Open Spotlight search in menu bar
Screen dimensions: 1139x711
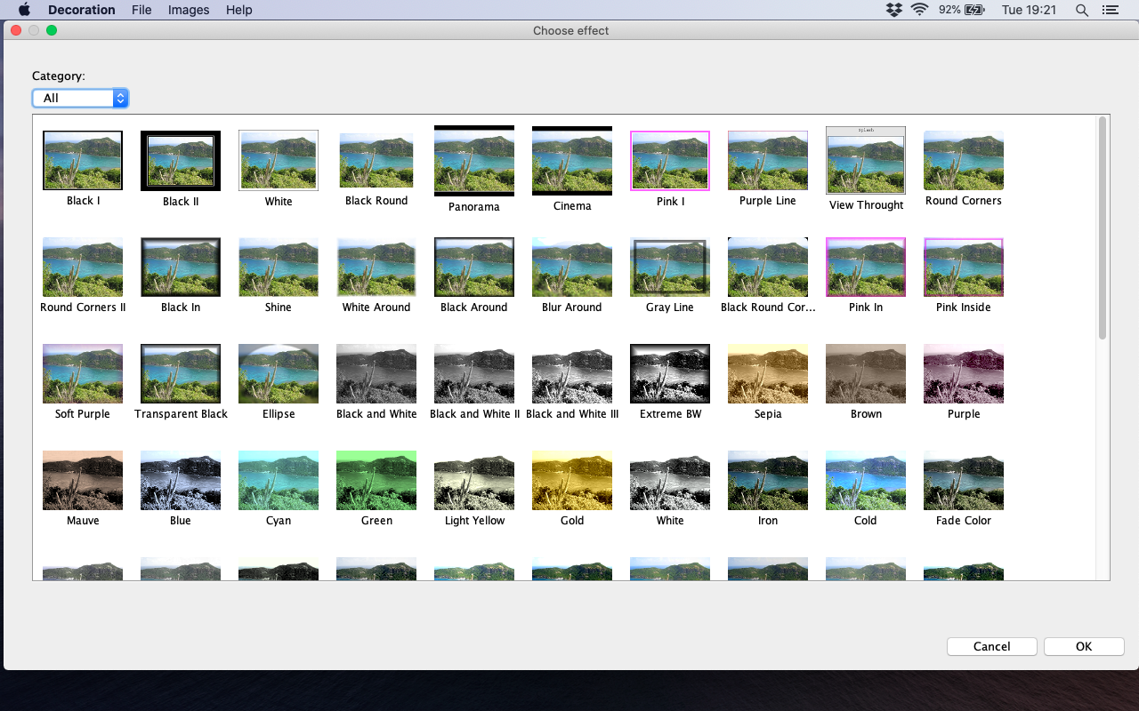(1082, 10)
